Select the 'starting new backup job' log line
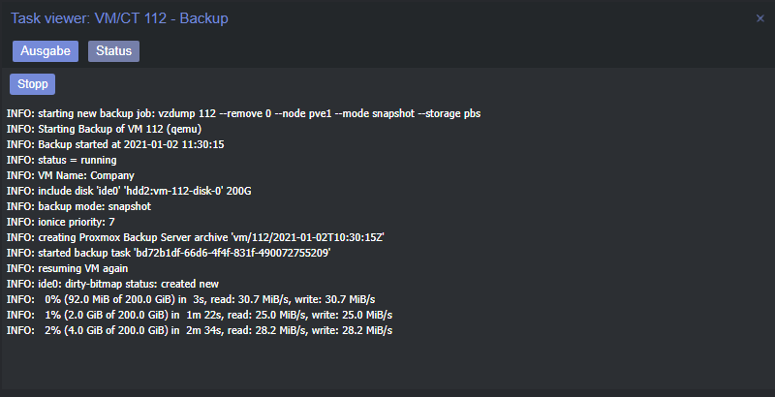 click(244, 113)
